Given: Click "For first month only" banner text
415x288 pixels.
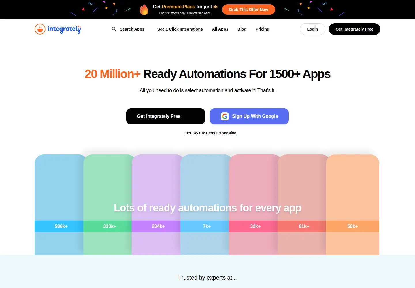Looking at the screenshot, I should click(185, 13).
